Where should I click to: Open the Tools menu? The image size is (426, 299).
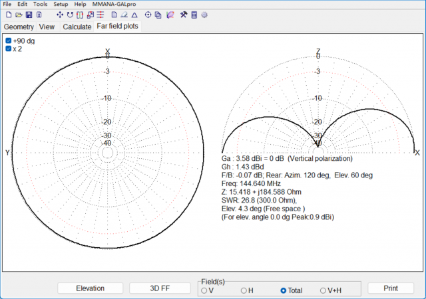coord(40,4)
